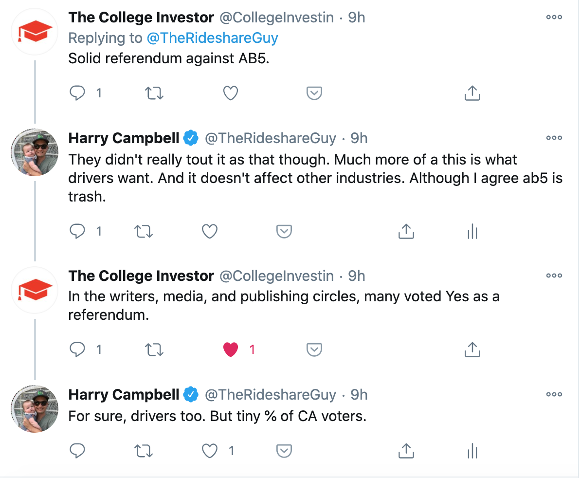Reply to the "many voted Yes" tweet
This screenshot has height=478, width=580.
coord(77,349)
